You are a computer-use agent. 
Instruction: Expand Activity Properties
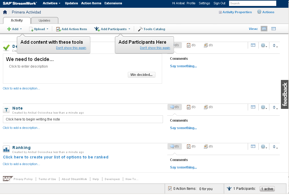[x=235, y=12]
